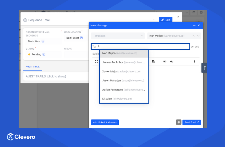Click the Send Email button
Screen dimensions: 225x147
192,122
